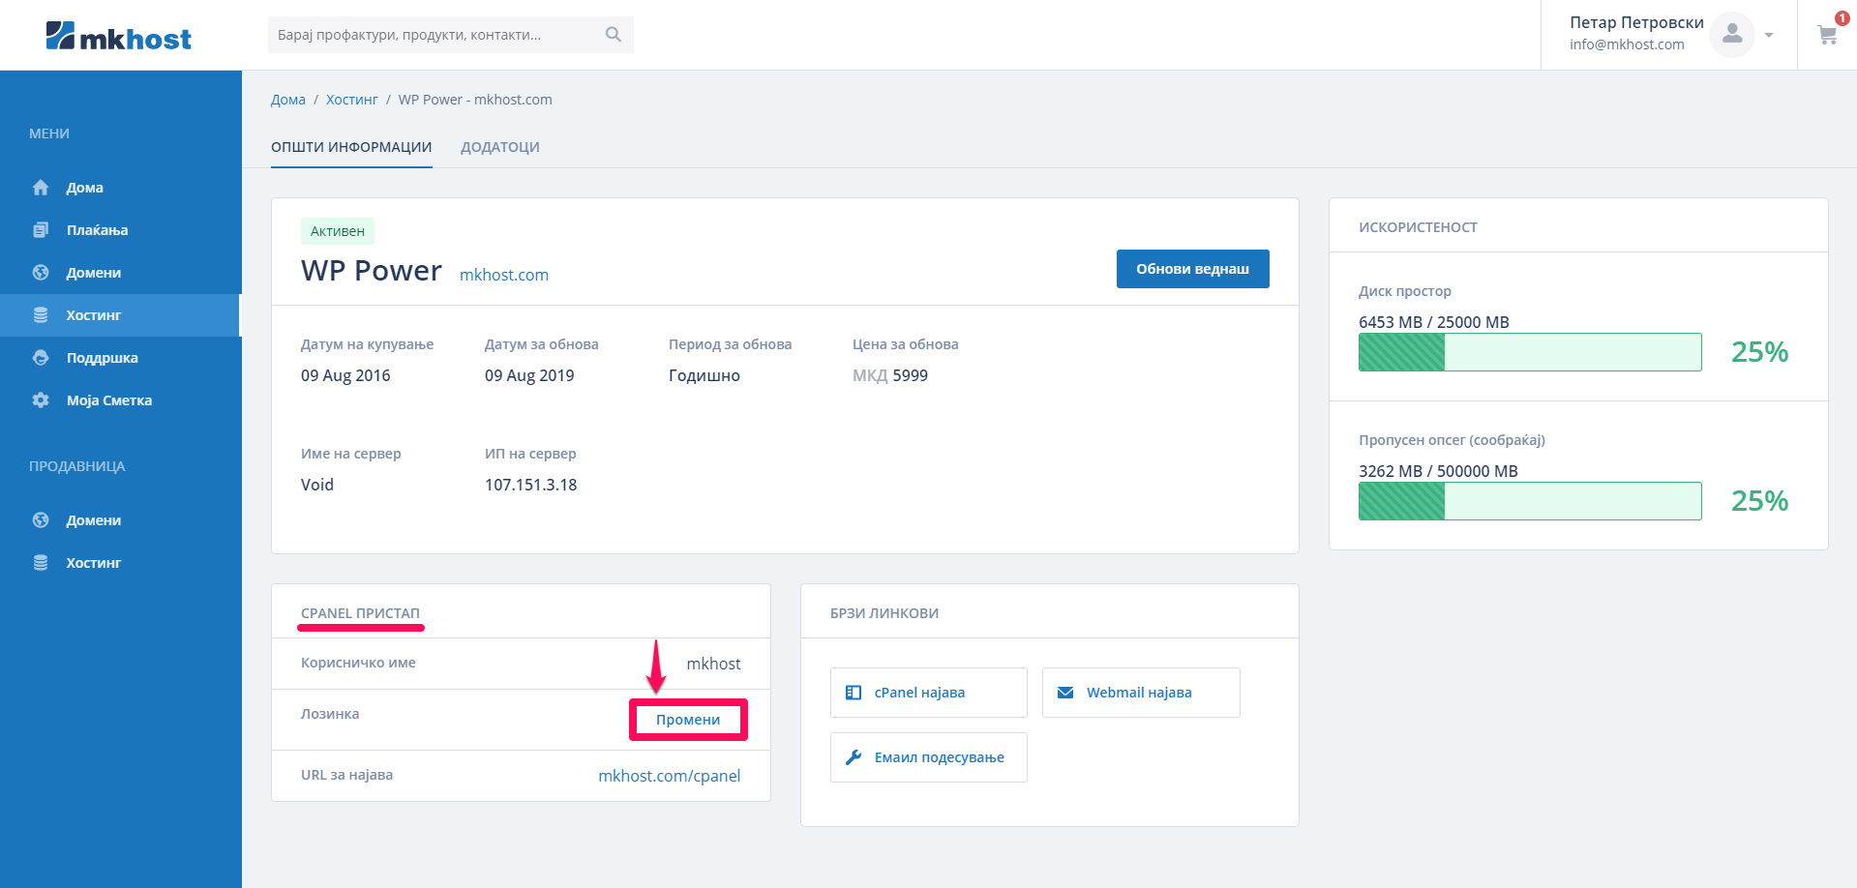Click the wrench icon for Емаил подесување
The height and width of the screenshot is (888, 1857).
[x=854, y=757]
